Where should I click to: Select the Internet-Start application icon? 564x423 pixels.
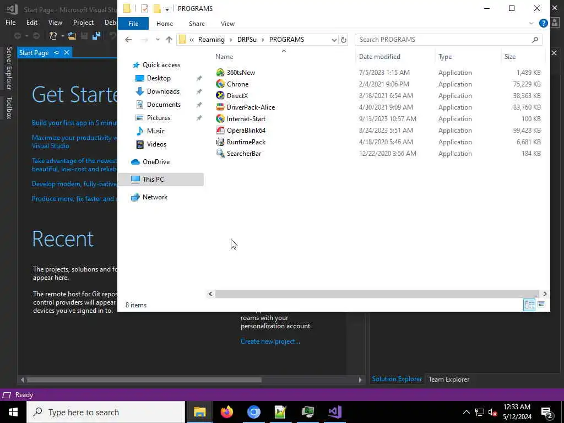(x=220, y=119)
